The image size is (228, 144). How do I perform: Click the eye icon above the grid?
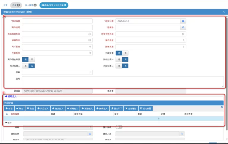click(222, 107)
